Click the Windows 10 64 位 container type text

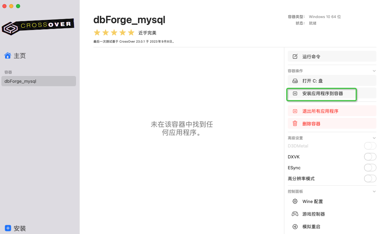[325, 17]
